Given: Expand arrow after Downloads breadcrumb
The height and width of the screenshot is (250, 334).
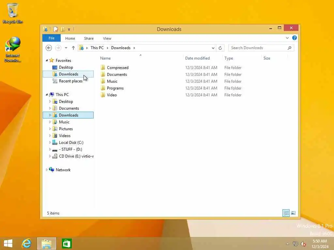Looking at the screenshot, I should pos(134,48).
